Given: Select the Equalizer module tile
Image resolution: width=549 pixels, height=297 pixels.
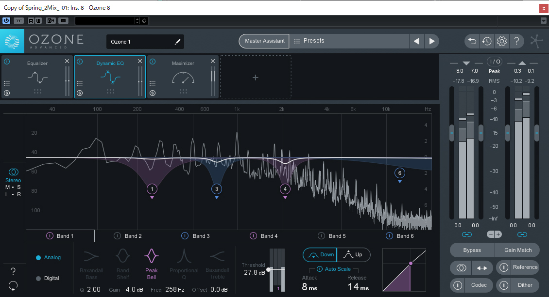Looking at the screenshot, I should 37,77.
